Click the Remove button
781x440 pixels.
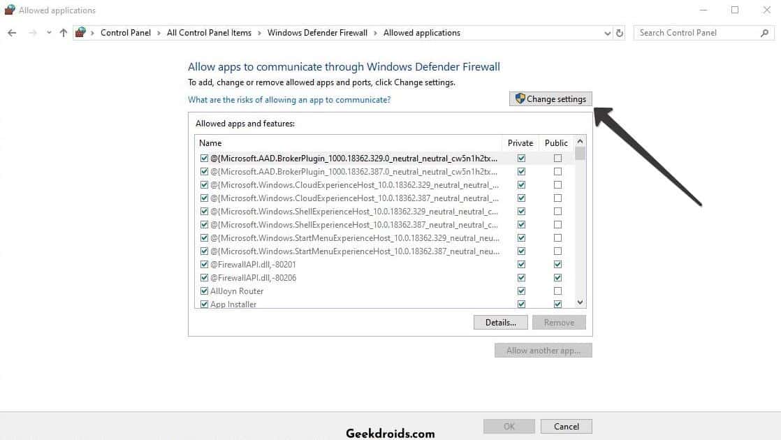(559, 323)
